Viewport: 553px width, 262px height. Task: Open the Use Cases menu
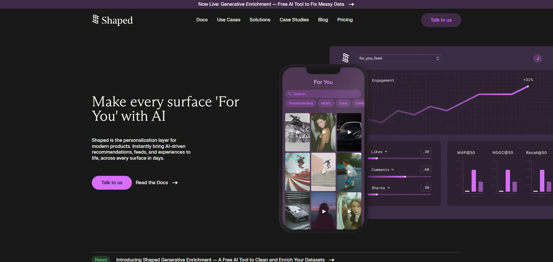click(229, 20)
